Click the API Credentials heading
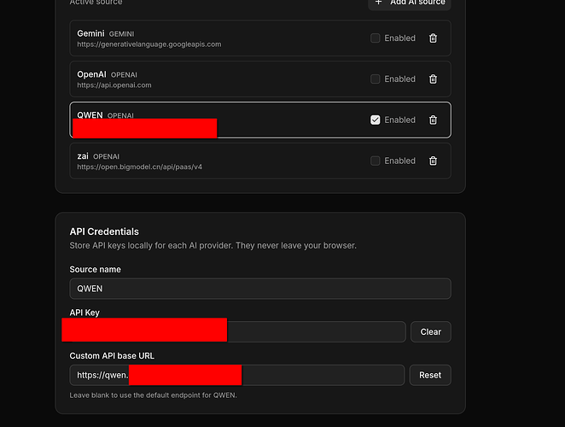 pos(104,231)
